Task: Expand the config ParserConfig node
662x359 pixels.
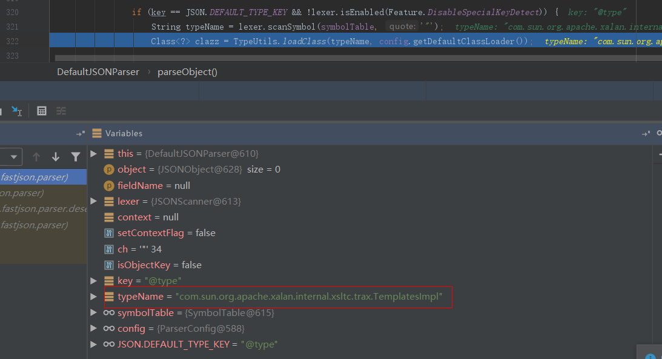Action: 93,328
